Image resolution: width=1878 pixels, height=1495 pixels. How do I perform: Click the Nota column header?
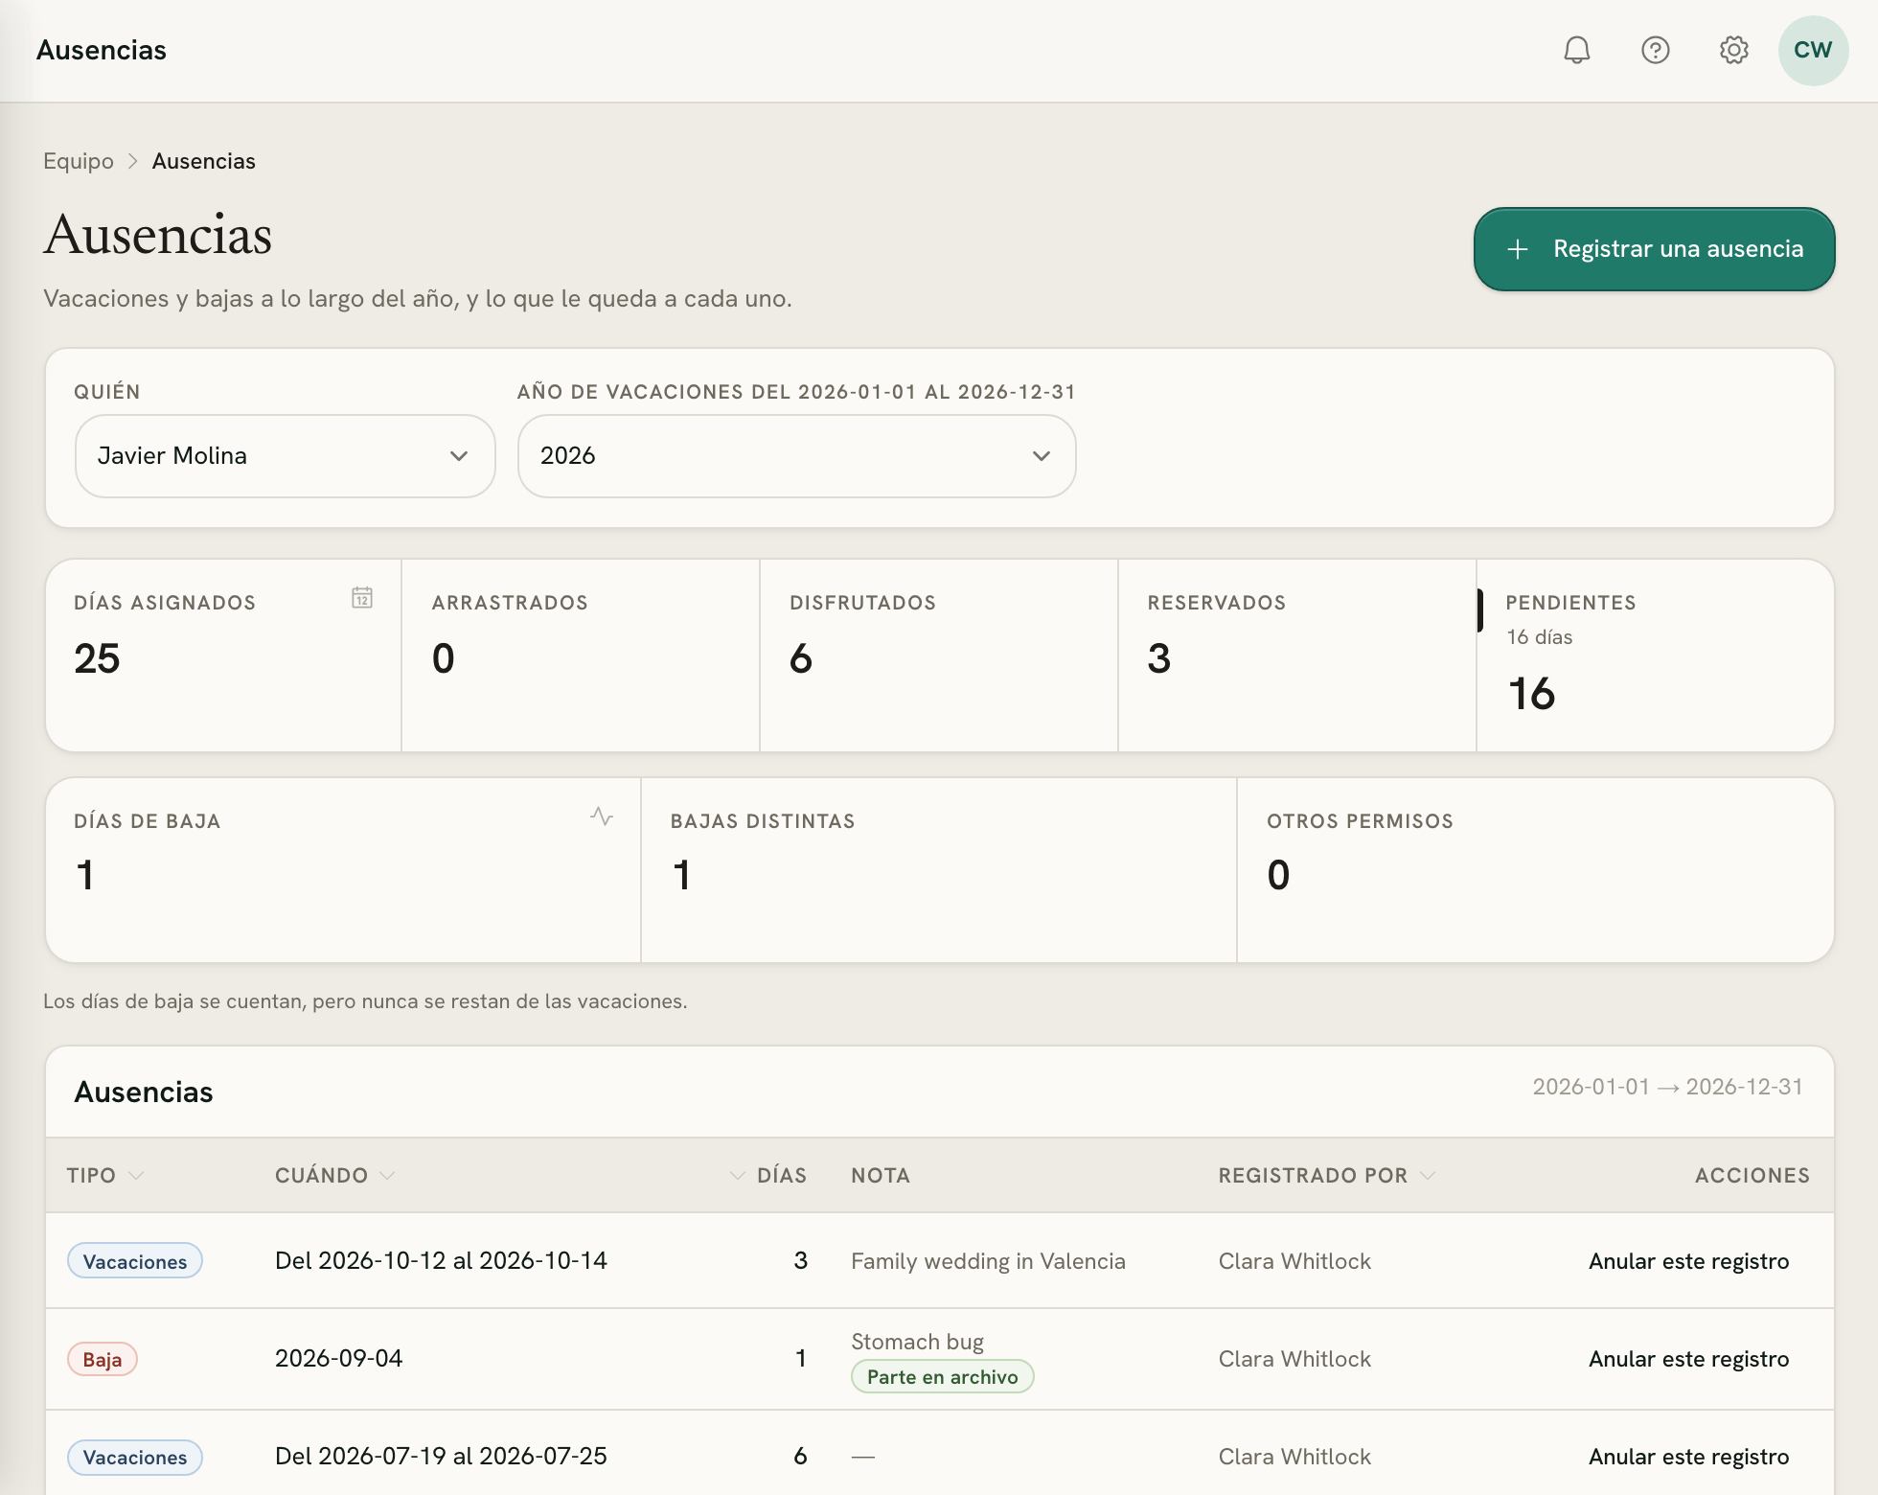[x=881, y=1176]
